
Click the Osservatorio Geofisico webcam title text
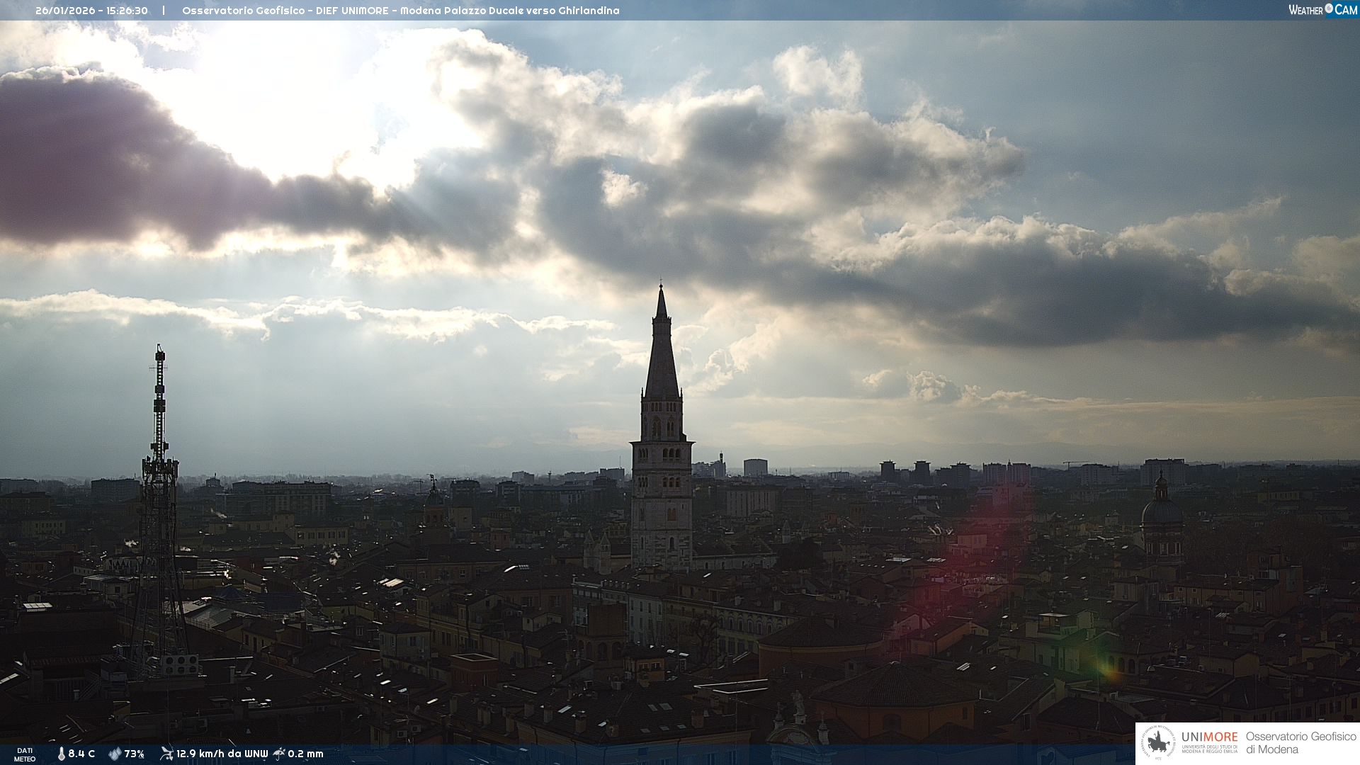[400, 11]
